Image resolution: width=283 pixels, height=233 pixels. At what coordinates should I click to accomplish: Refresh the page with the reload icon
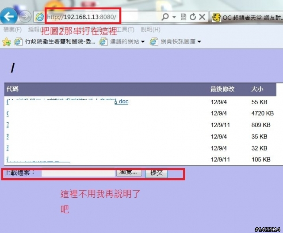[x=193, y=17]
